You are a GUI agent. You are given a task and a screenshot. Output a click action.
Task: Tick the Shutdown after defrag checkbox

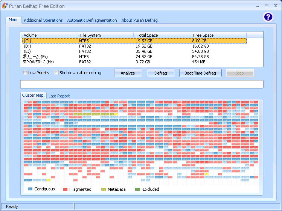point(56,73)
